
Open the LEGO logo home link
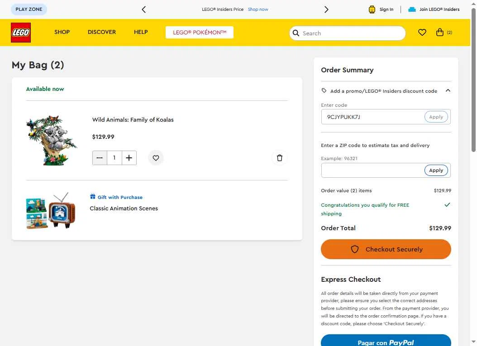21,33
